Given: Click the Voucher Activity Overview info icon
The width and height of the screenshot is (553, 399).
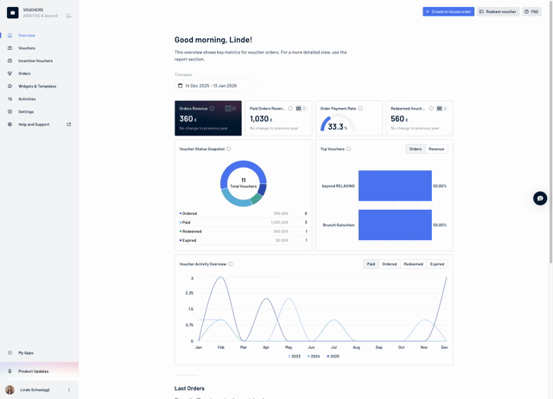Looking at the screenshot, I should click(x=231, y=264).
